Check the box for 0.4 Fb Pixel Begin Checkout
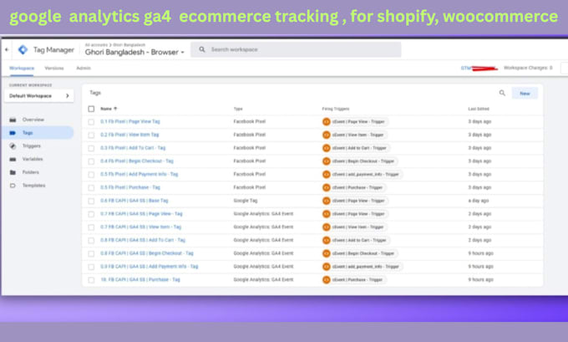Screen dimensions: 568x342 [91, 161]
